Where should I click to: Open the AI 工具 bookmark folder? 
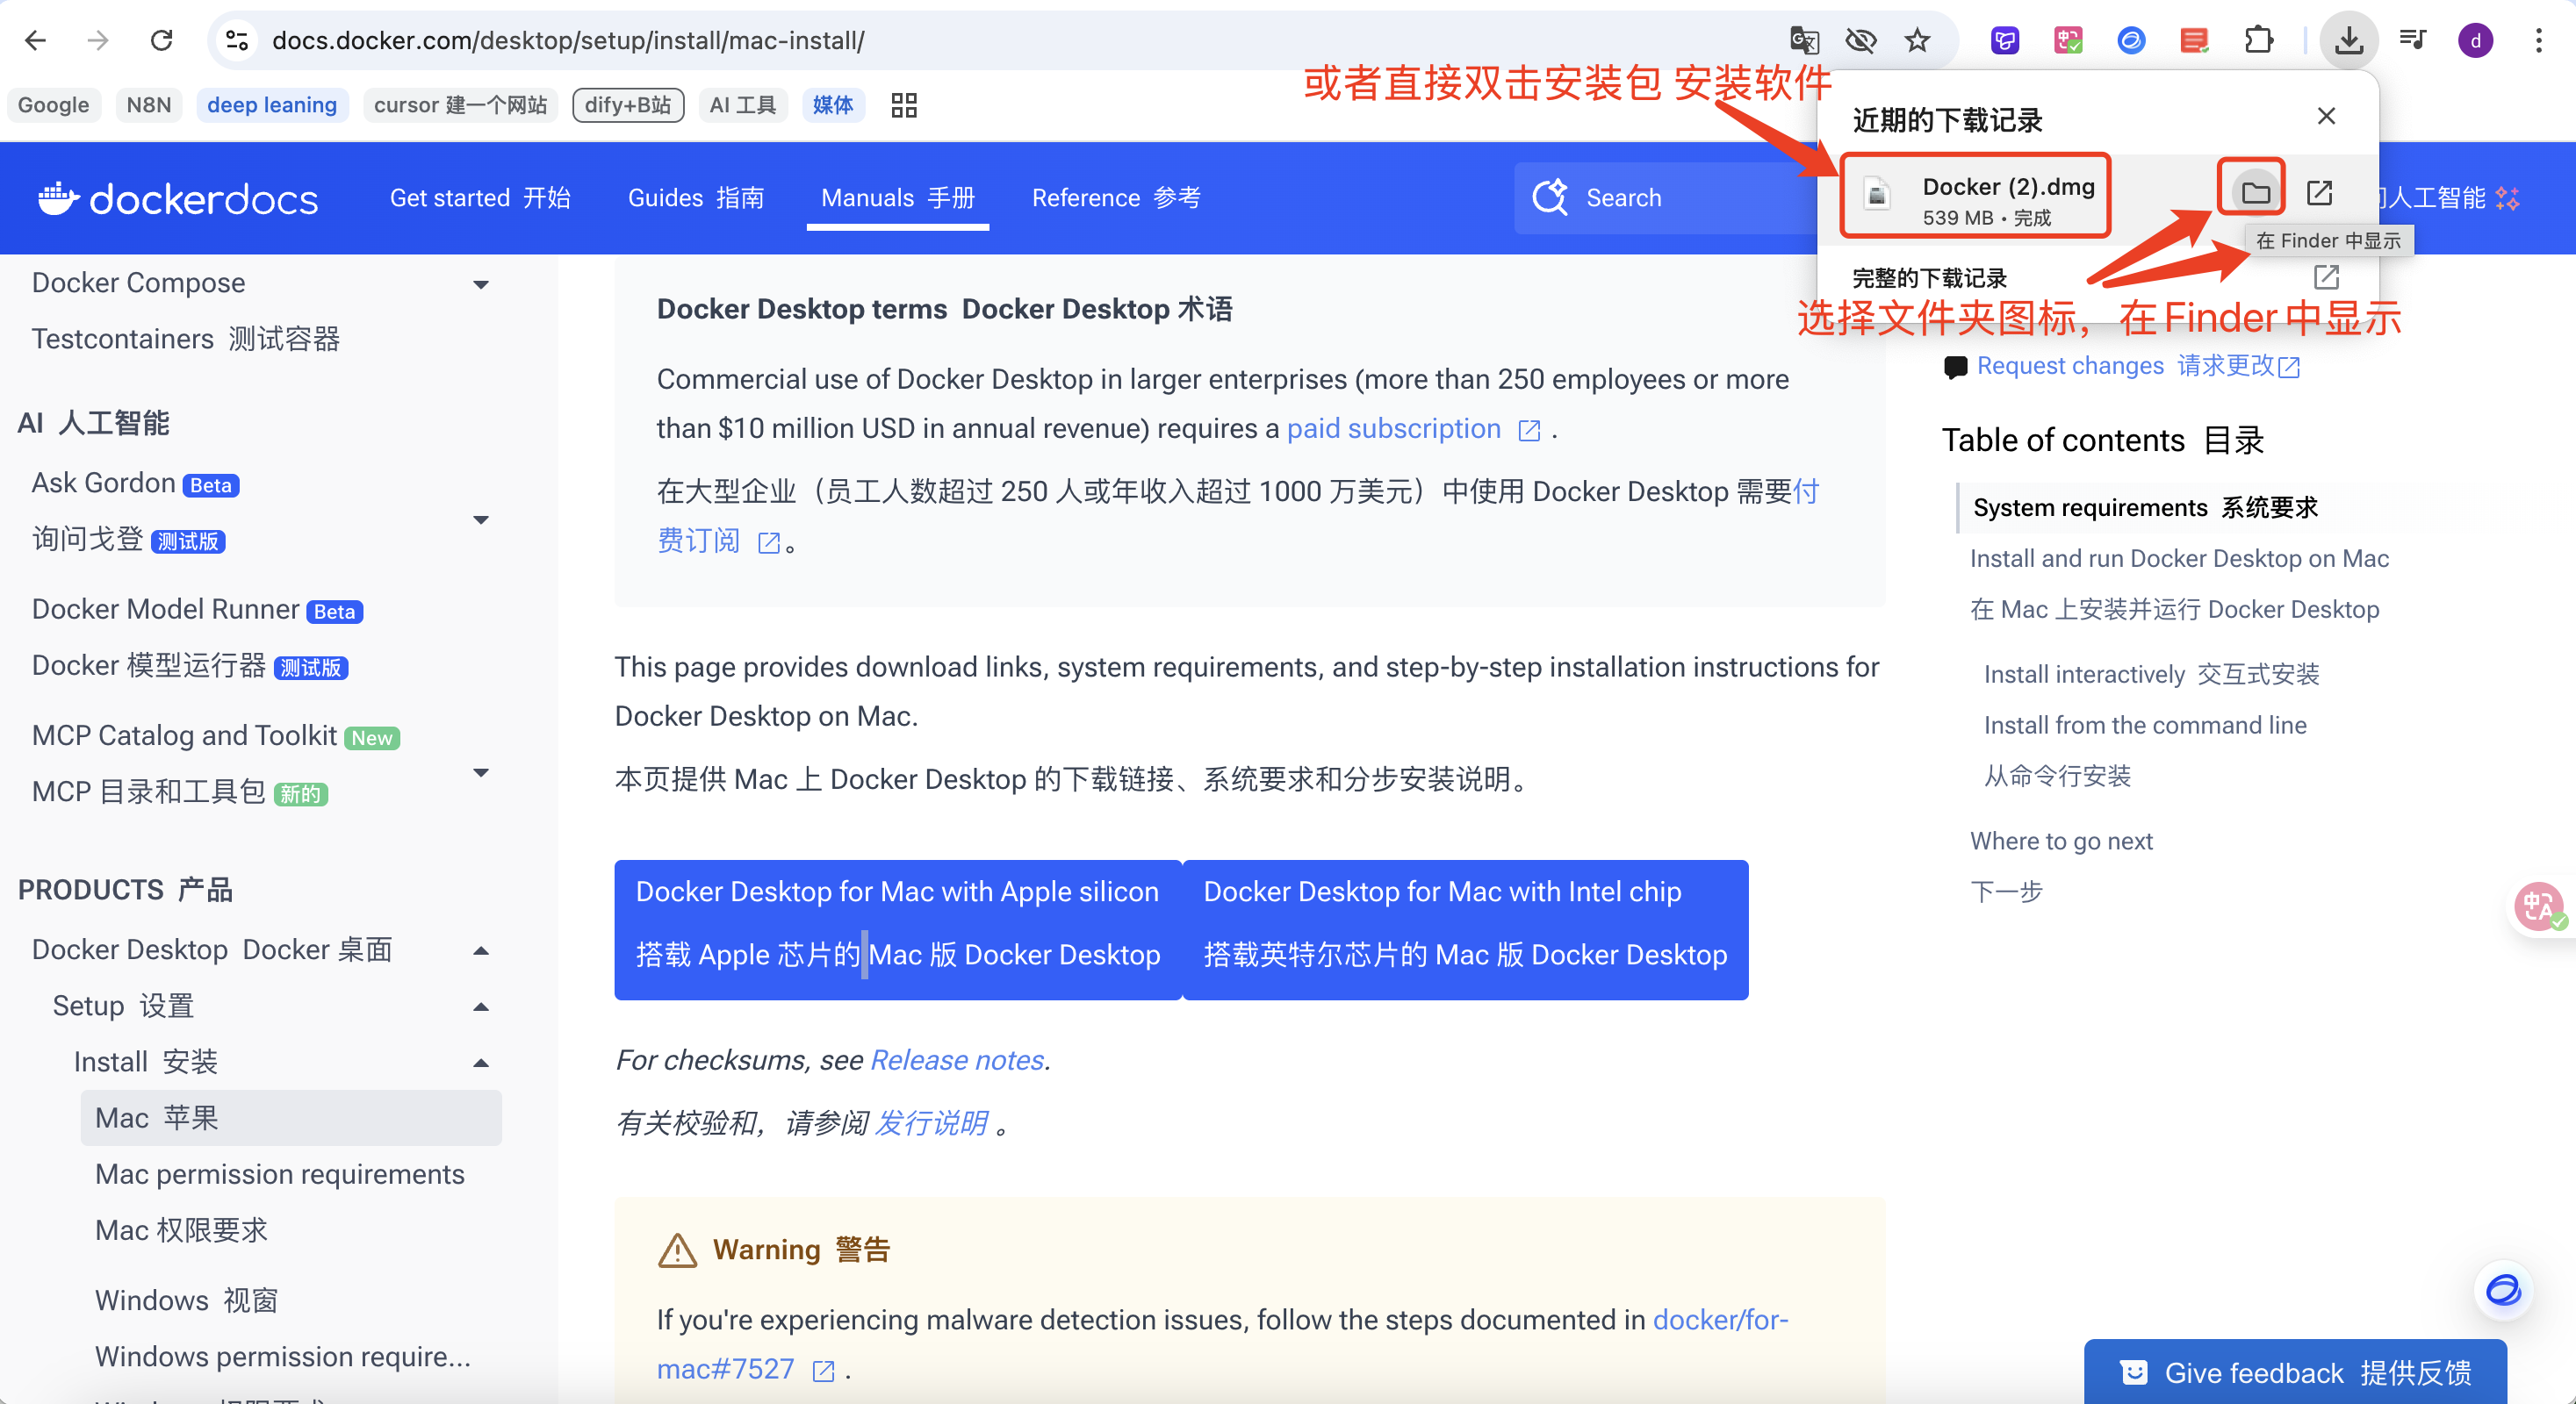coord(743,105)
